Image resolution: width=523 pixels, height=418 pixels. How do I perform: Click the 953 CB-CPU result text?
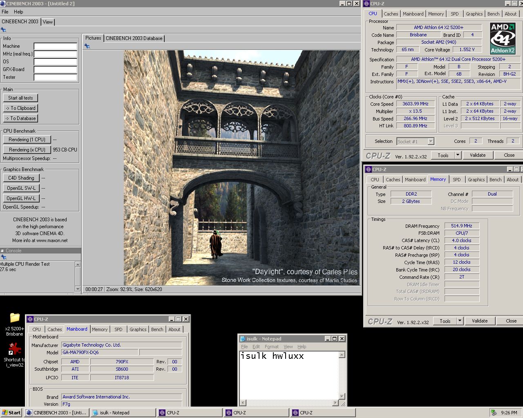[65, 150]
